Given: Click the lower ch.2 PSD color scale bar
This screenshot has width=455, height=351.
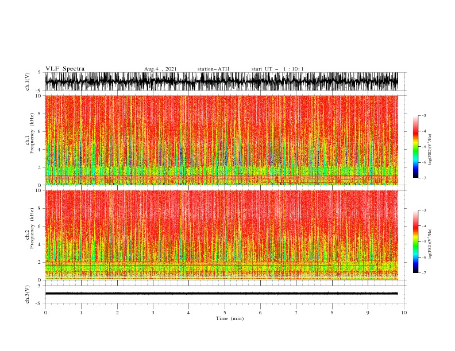Looking at the screenshot, I should [415, 241].
